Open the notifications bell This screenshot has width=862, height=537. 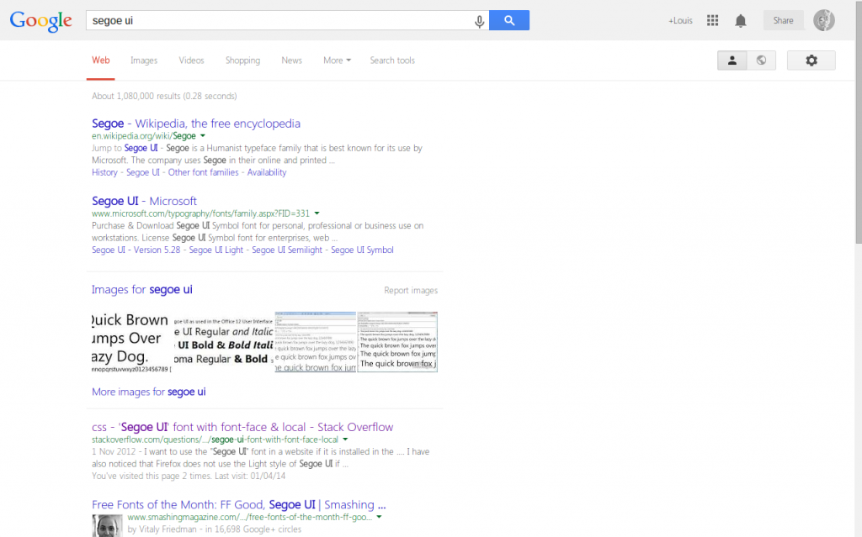(x=741, y=21)
